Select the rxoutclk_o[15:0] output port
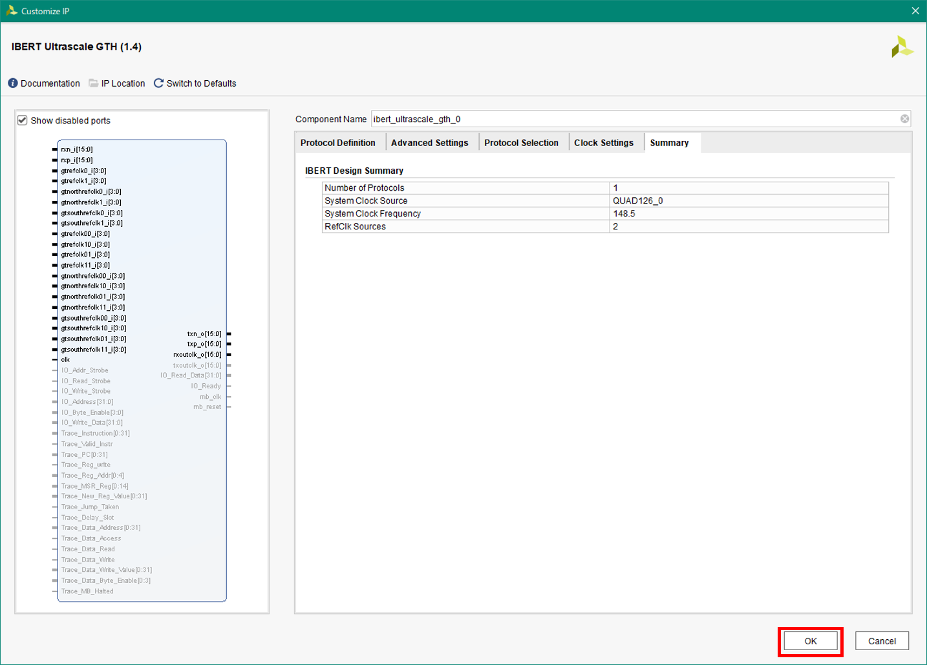The image size is (927, 665). point(197,354)
